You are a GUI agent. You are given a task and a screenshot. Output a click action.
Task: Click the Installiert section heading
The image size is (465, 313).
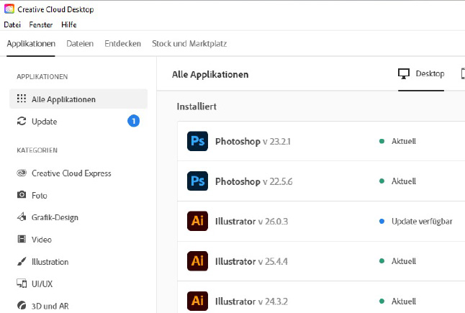coord(197,106)
